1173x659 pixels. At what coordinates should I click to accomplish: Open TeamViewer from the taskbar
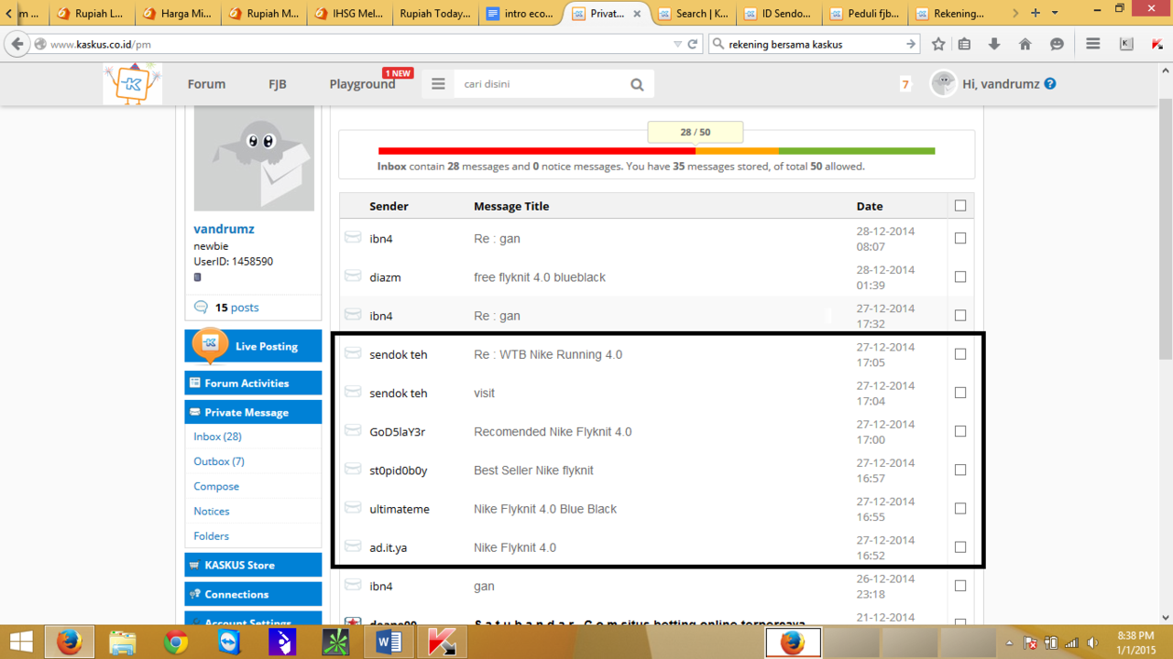[229, 643]
